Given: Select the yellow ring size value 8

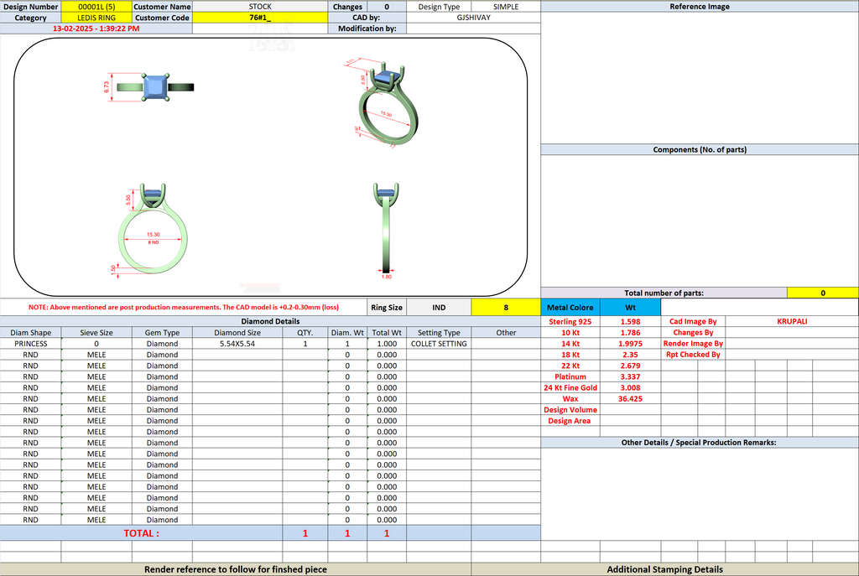Looking at the screenshot, I should [506, 307].
